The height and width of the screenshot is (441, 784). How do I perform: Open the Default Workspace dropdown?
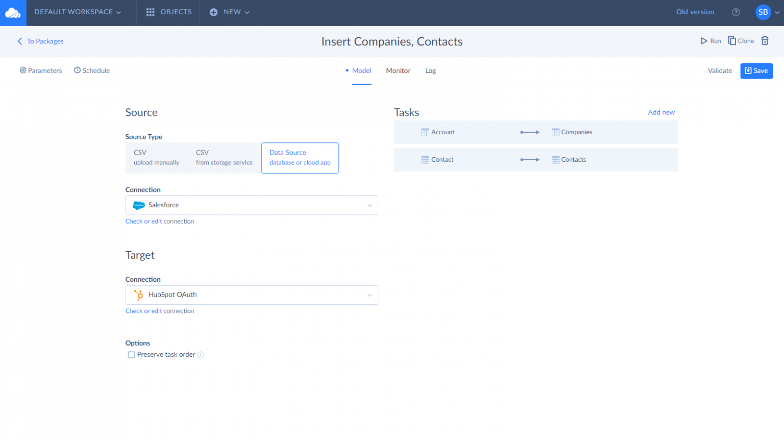[x=78, y=12]
